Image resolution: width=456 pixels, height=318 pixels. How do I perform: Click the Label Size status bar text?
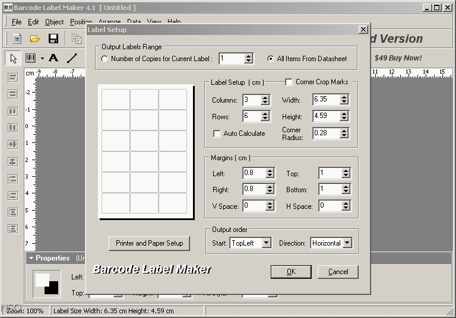coord(113,311)
